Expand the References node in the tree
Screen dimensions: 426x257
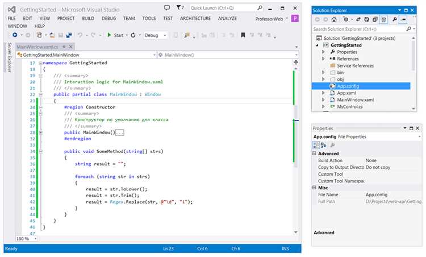(323, 59)
